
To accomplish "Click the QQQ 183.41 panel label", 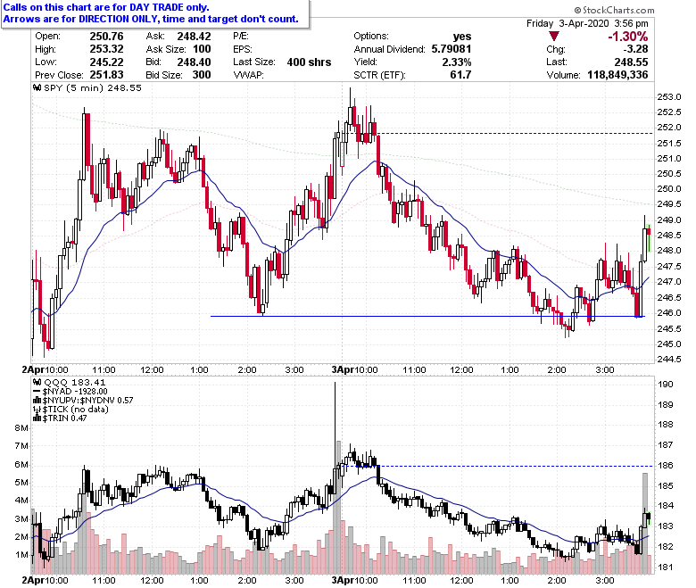I will (x=75, y=382).
